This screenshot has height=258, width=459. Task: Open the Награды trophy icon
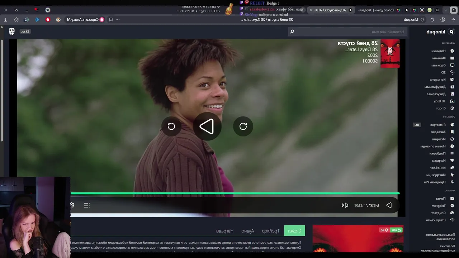point(452,161)
